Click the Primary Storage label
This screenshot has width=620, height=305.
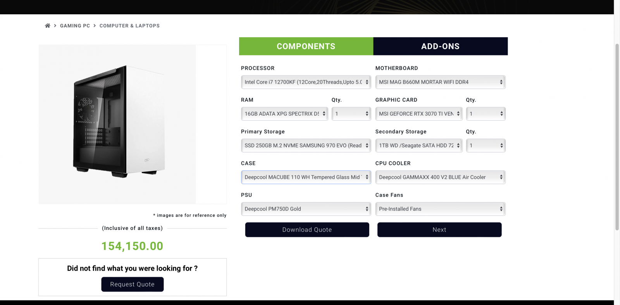(x=263, y=132)
